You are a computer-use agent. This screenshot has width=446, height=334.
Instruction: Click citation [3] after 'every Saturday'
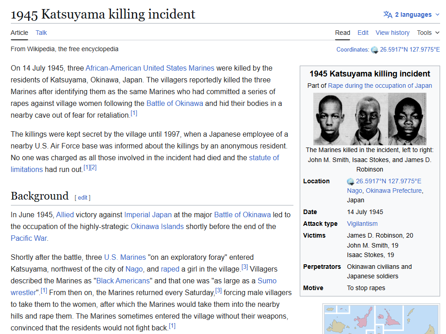218,291
